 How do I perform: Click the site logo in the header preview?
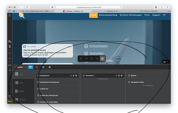click(x=22, y=15)
